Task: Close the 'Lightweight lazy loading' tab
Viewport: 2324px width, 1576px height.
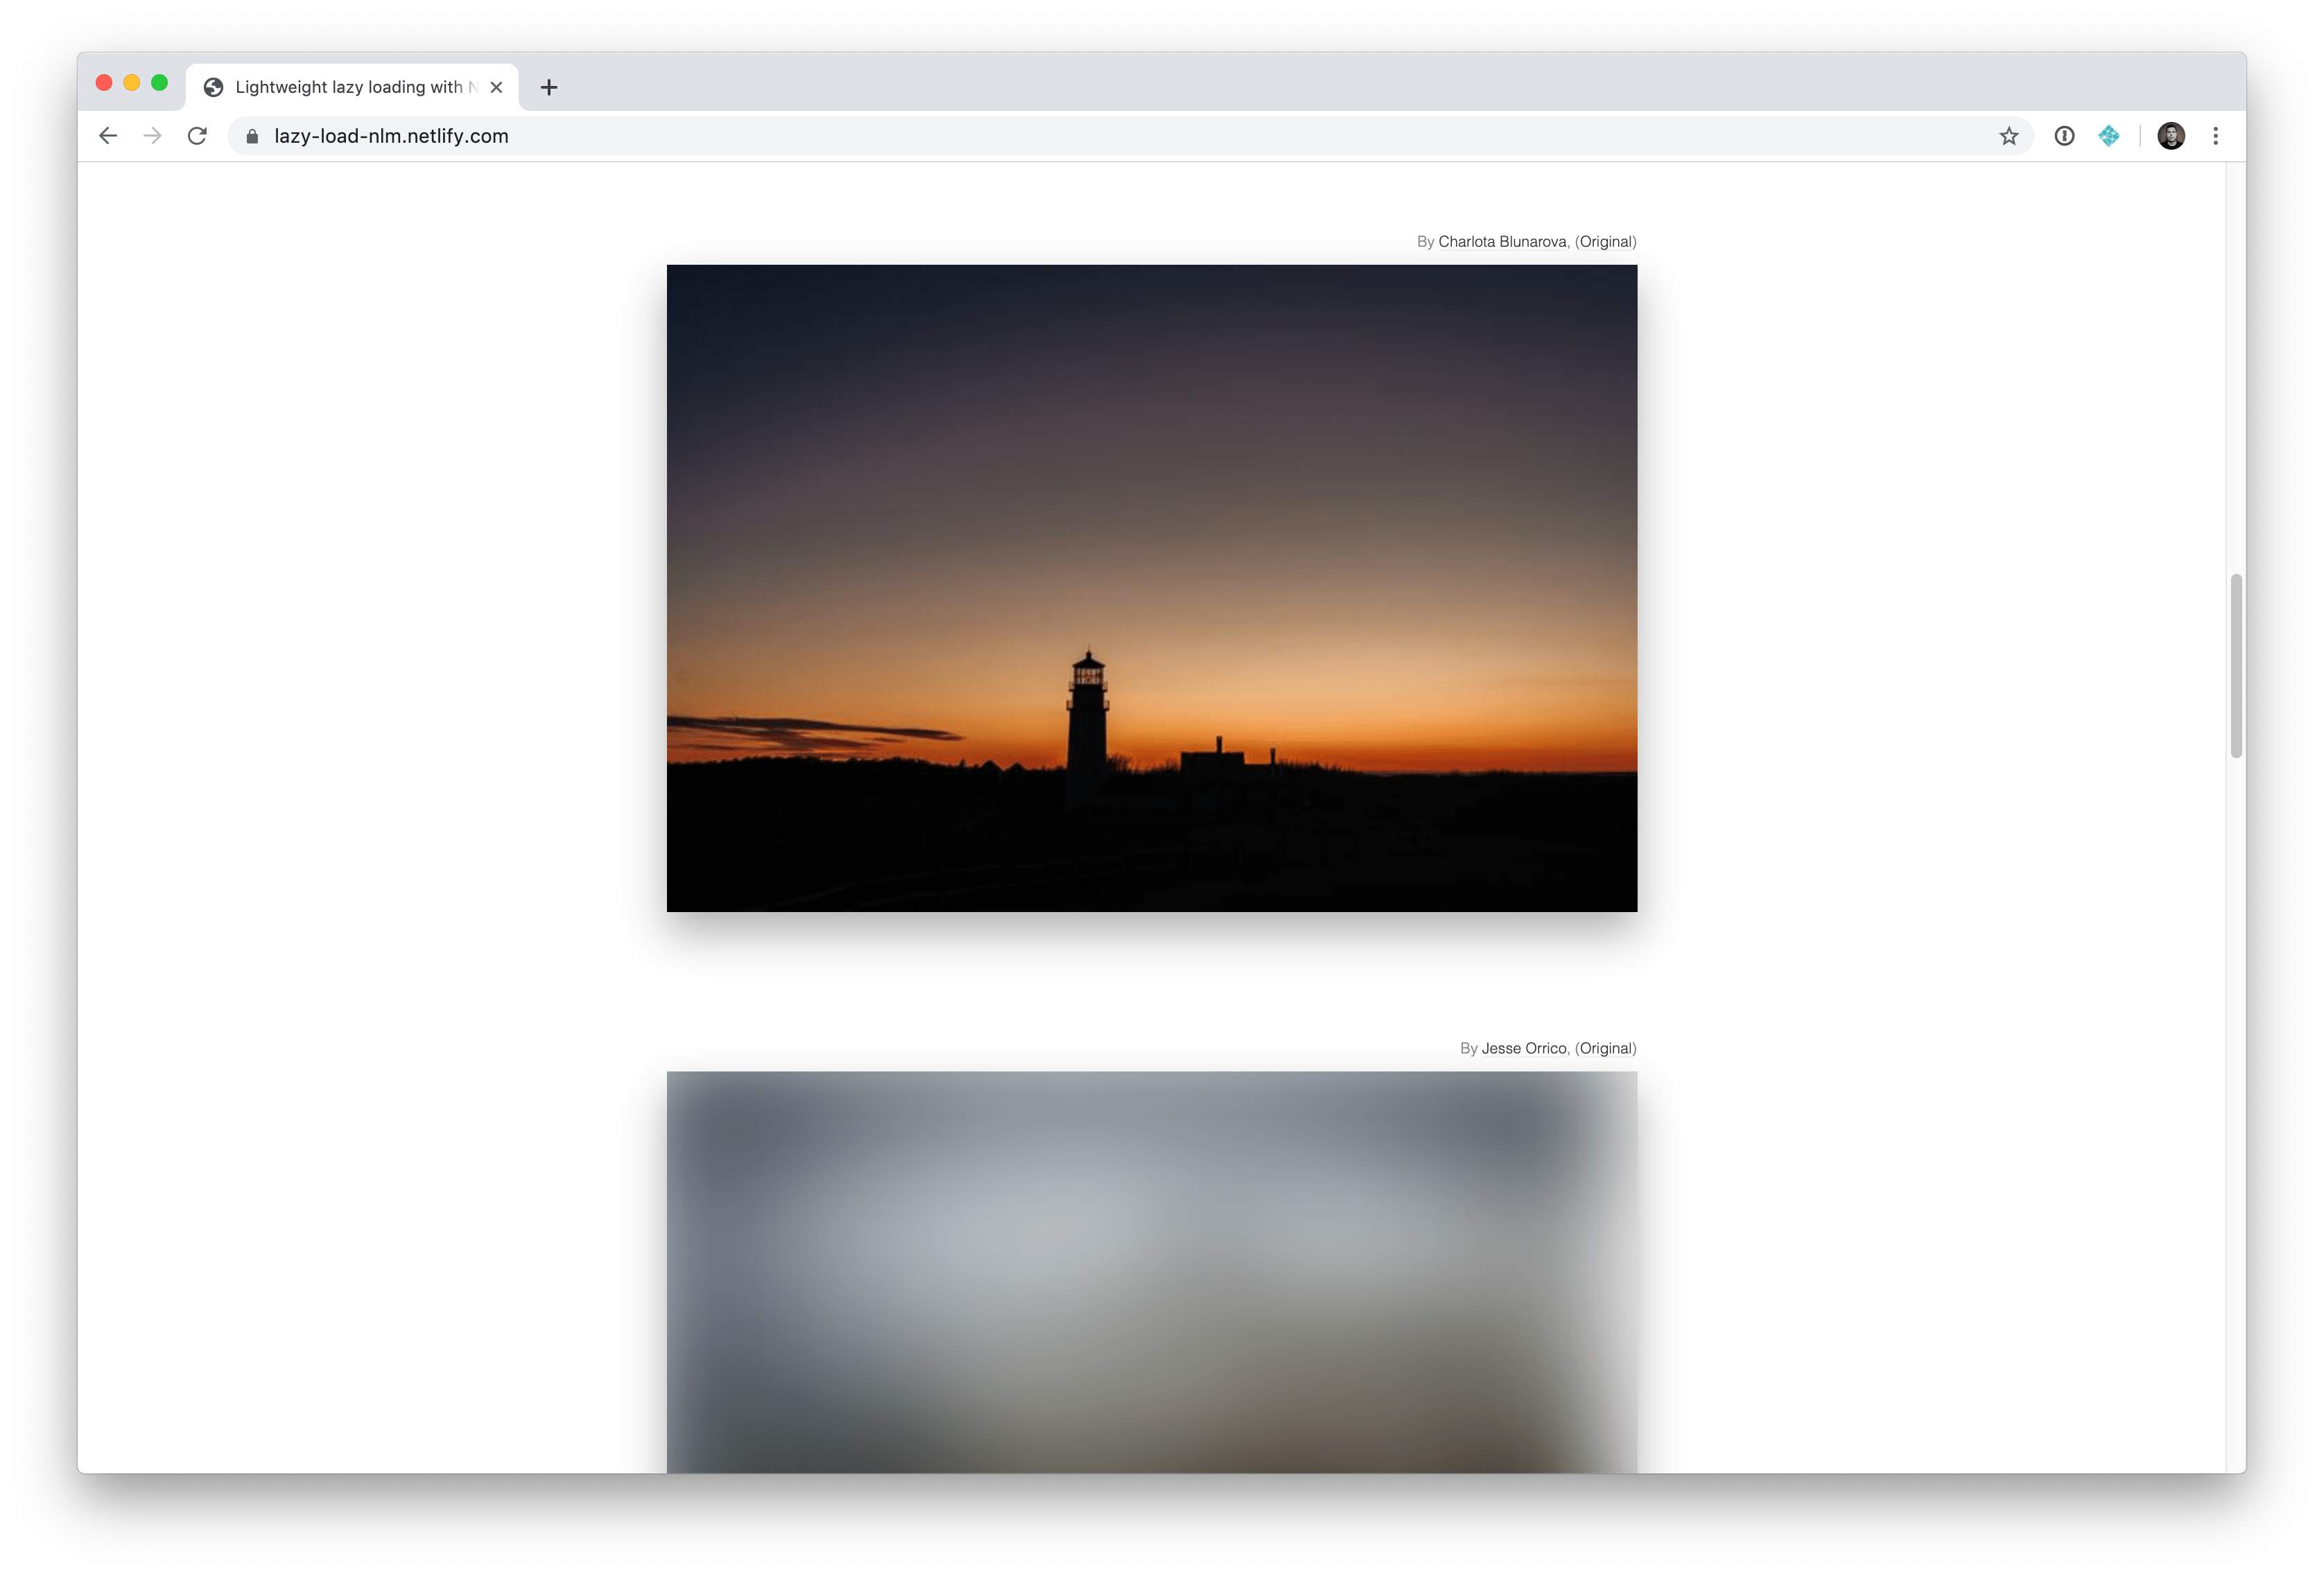Action: [497, 87]
